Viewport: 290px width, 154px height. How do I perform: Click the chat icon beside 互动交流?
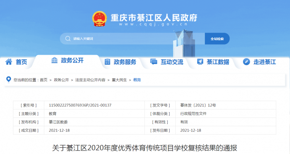pos(154,62)
